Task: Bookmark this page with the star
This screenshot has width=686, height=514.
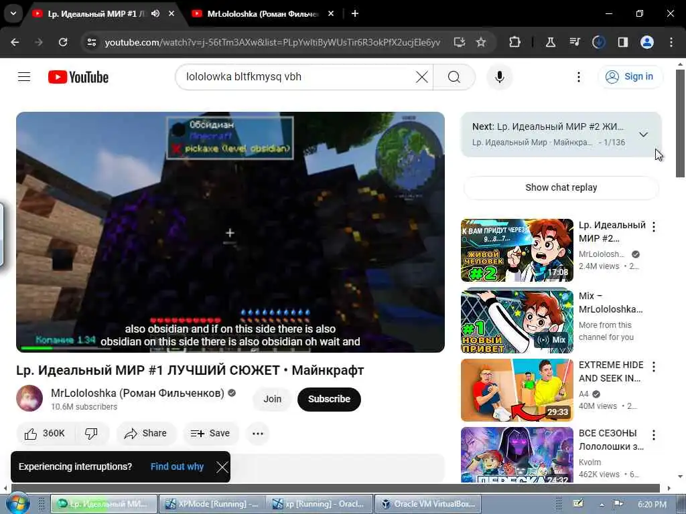Action: coord(481,42)
